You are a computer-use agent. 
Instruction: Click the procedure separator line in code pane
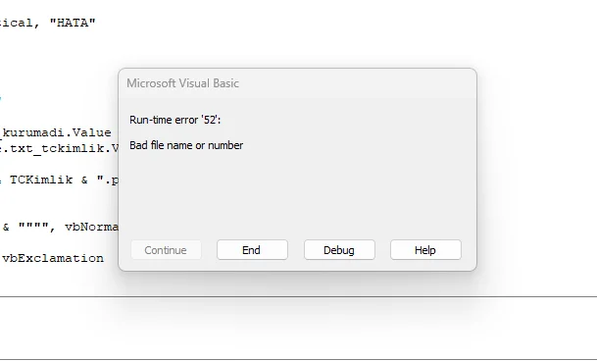coord(298,296)
